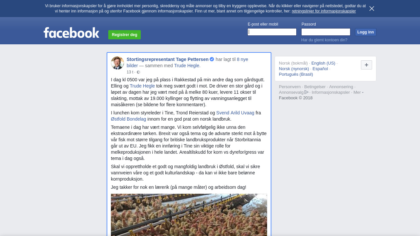Expand the Mer footer dropdown
The height and width of the screenshot is (236, 420).
coord(358,92)
